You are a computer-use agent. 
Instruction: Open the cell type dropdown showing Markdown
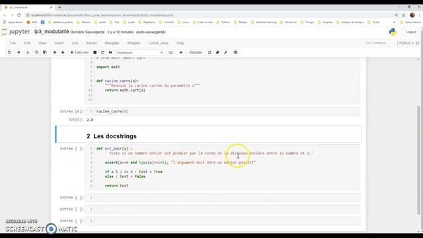point(139,53)
